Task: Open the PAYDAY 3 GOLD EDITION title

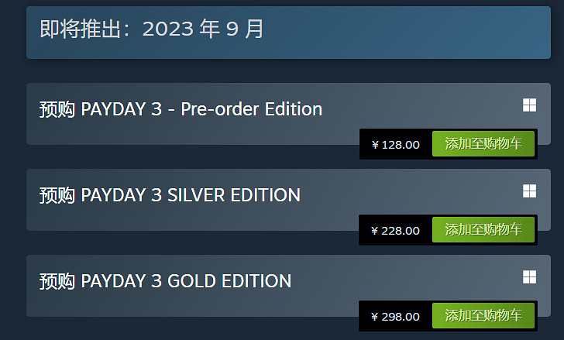Action: (186, 281)
